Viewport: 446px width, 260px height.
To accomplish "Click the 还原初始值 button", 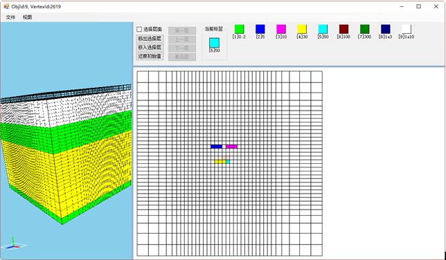I will pos(150,56).
